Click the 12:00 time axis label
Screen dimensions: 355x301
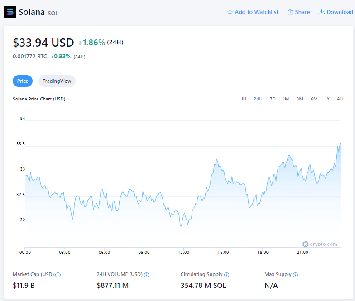coord(183,253)
